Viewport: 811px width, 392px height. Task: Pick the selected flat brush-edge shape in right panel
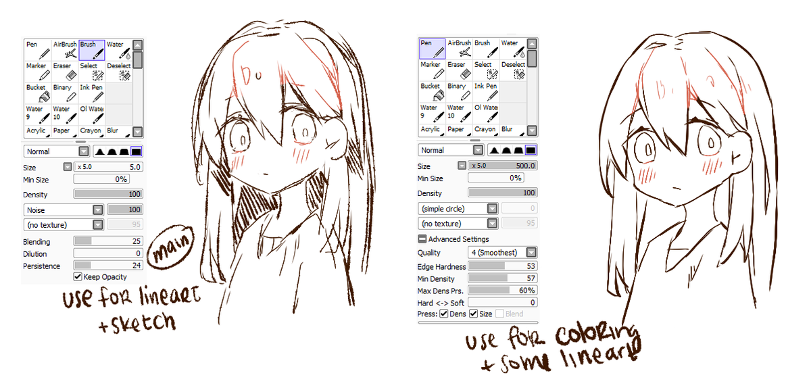pyautogui.click(x=531, y=150)
